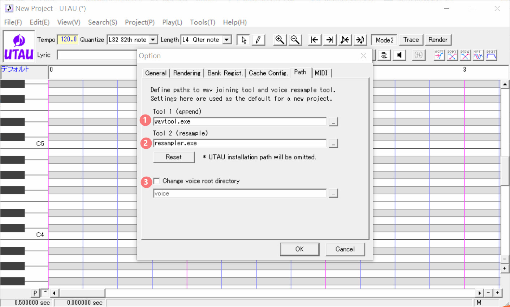
Task: Click the scroll up arrow
Action: tap(505, 85)
